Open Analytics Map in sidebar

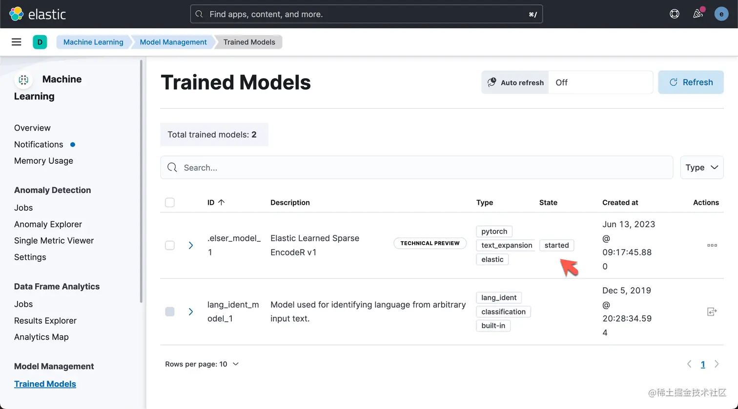coord(41,337)
